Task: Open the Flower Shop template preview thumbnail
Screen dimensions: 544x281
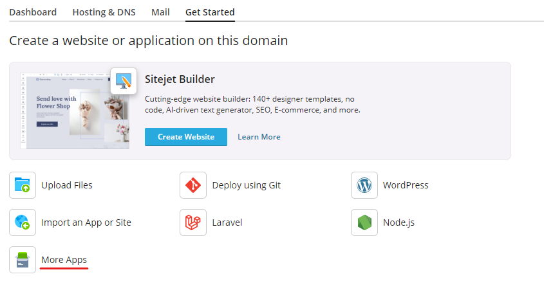Action: point(71,111)
